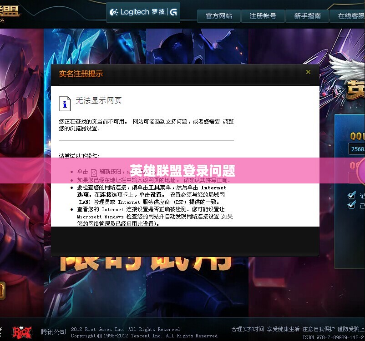The width and height of the screenshot is (365, 341).
Task: Click the info page icon beside 无法显示网页
Action: tap(65, 104)
